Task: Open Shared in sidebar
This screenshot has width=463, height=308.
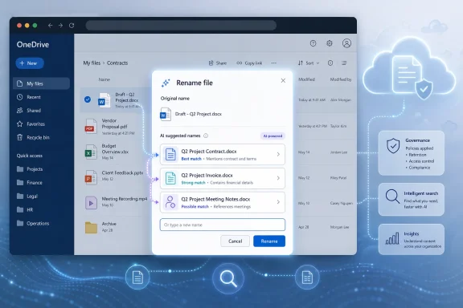Action: pyautogui.click(x=29, y=111)
